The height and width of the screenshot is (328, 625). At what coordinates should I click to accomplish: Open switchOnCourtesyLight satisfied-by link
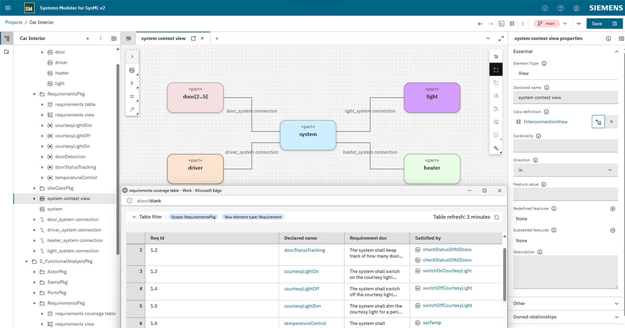pos(447,271)
